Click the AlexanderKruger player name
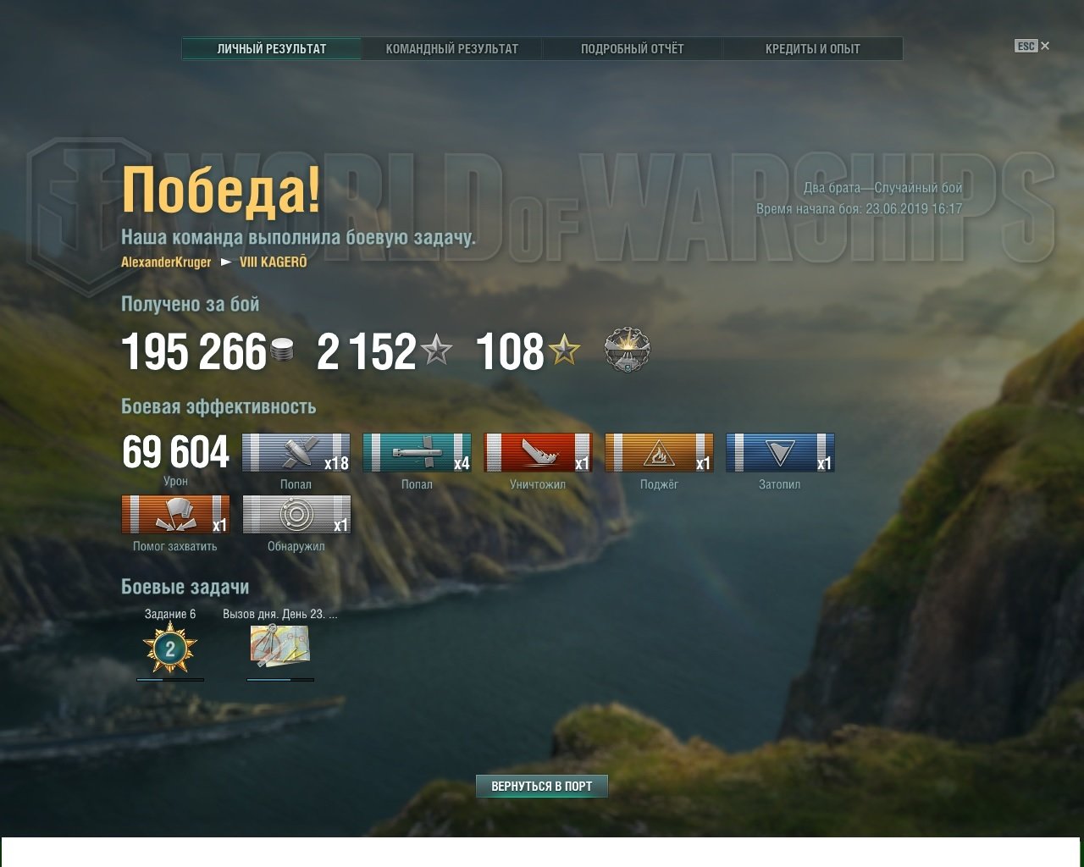 pos(166,262)
